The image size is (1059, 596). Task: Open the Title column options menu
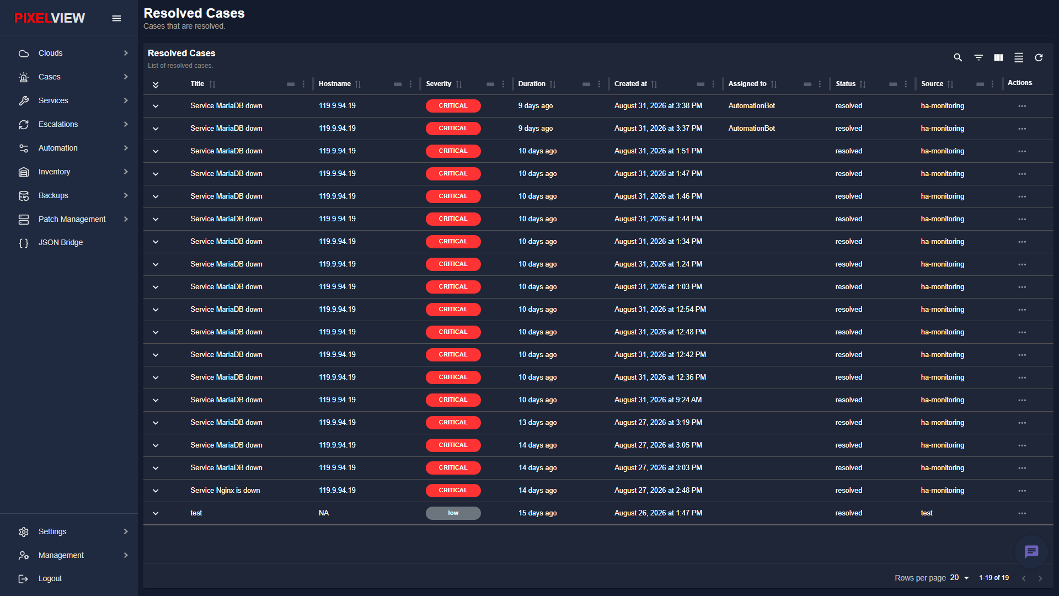point(303,84)
